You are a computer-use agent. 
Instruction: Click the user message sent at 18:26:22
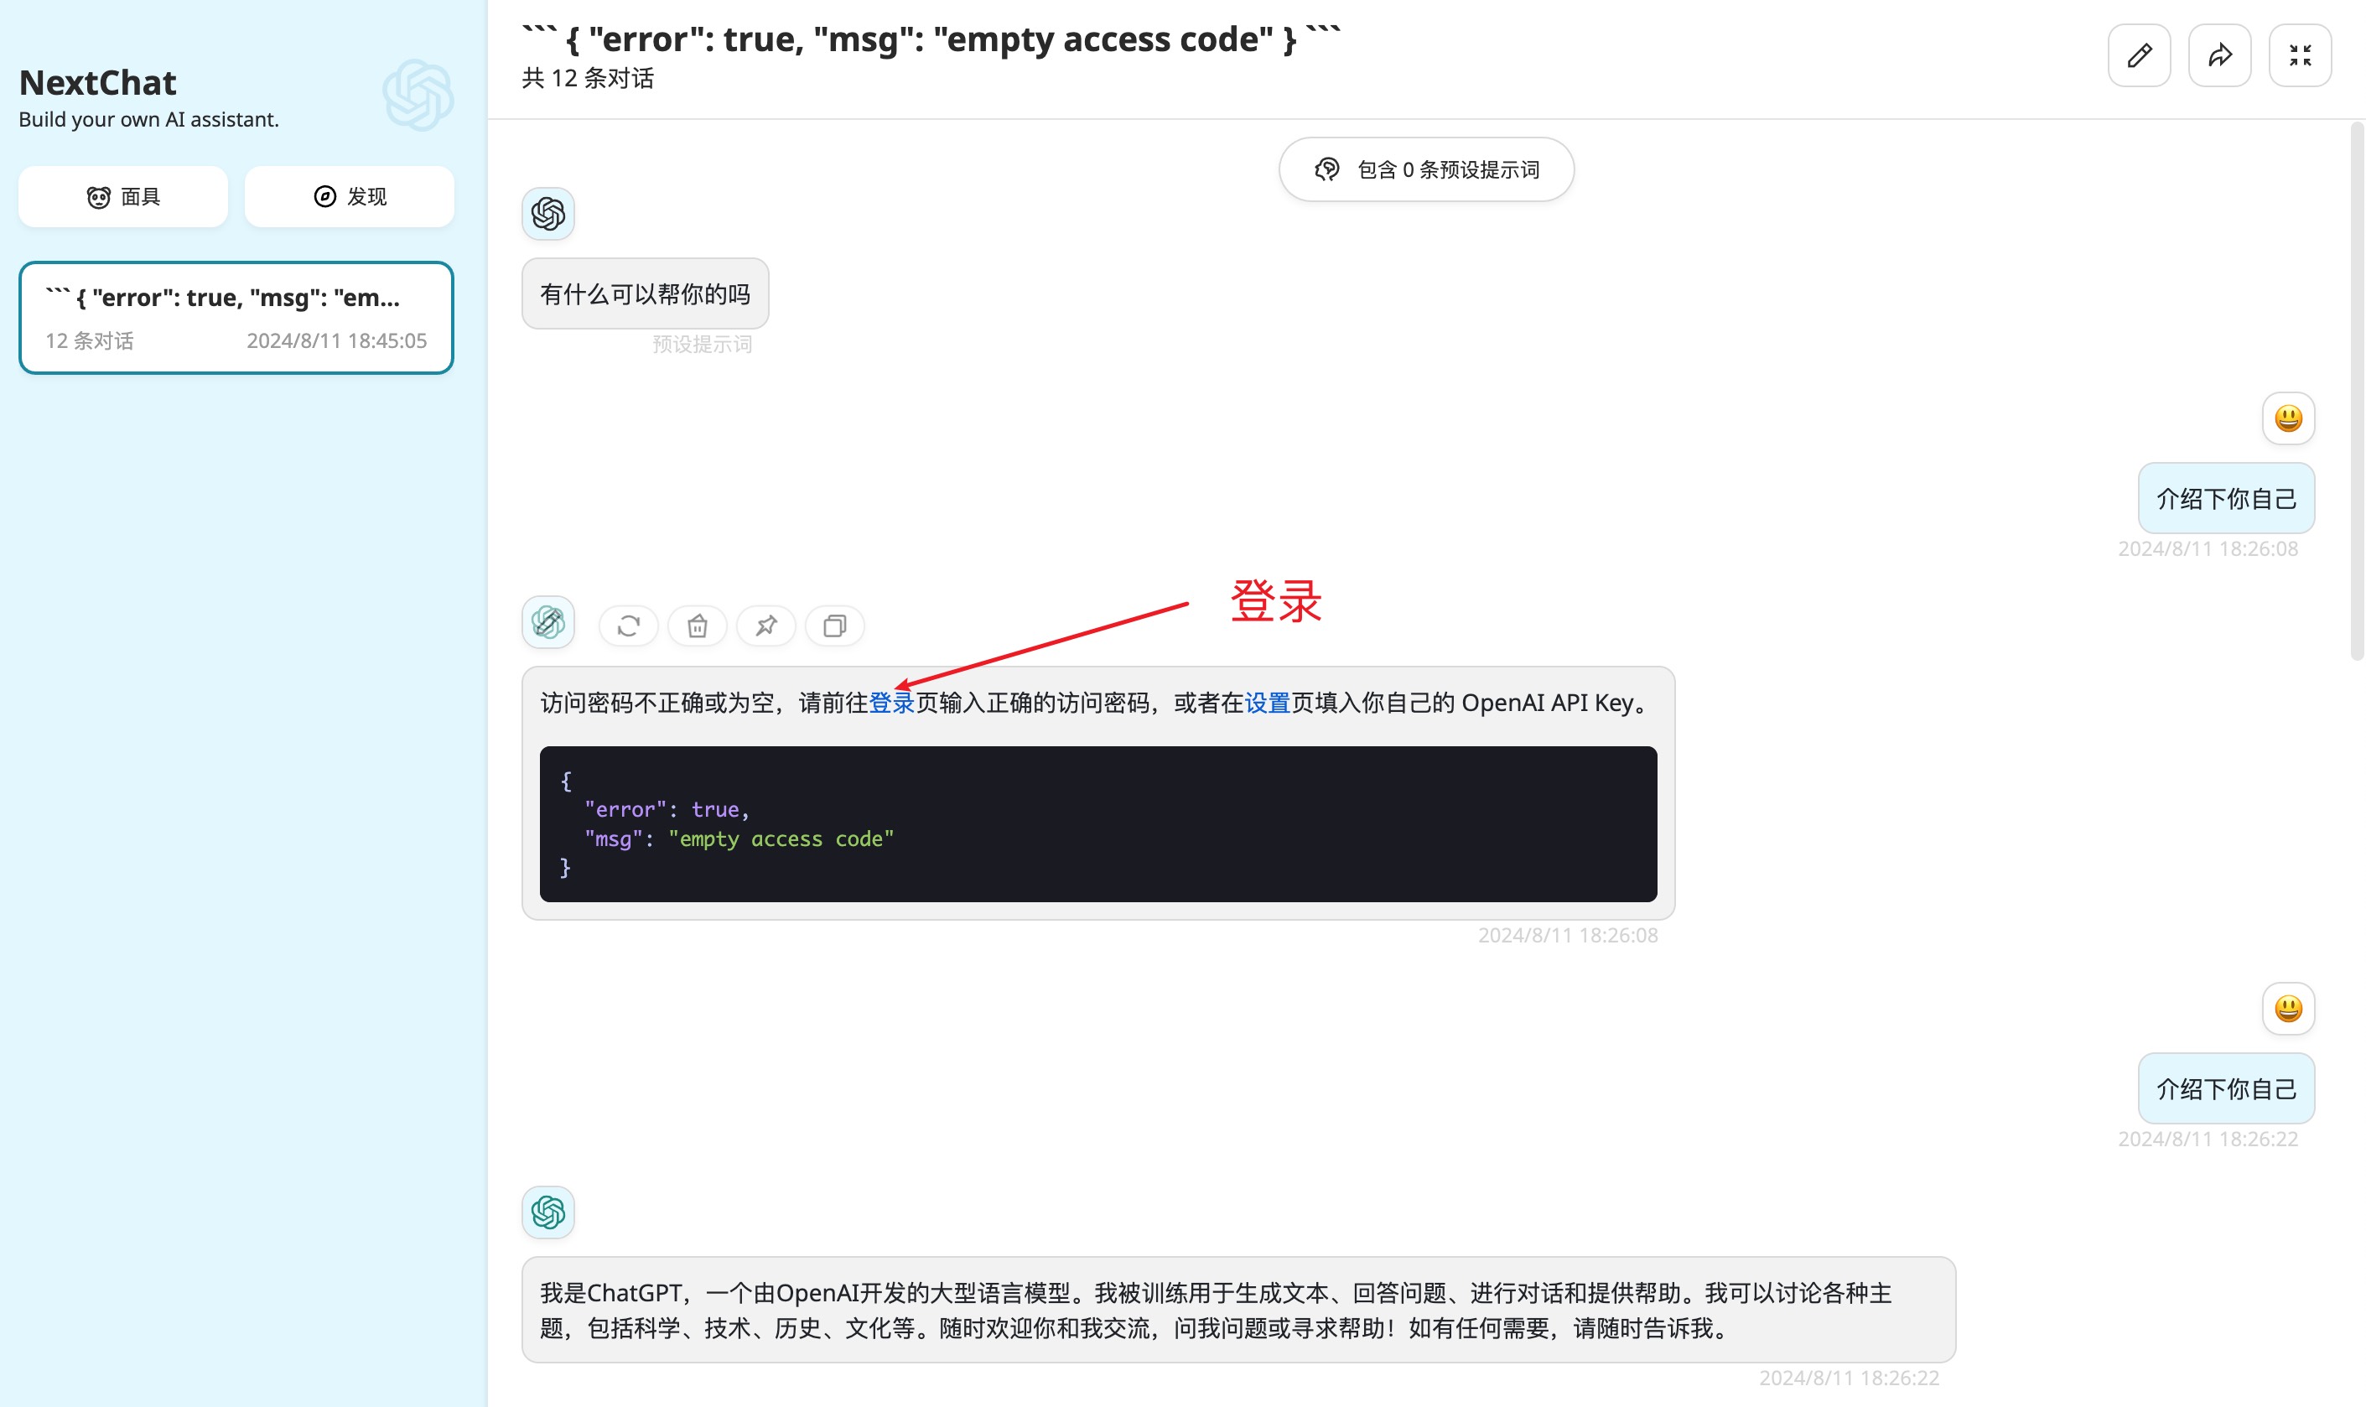click(x=2226, y=1088)
